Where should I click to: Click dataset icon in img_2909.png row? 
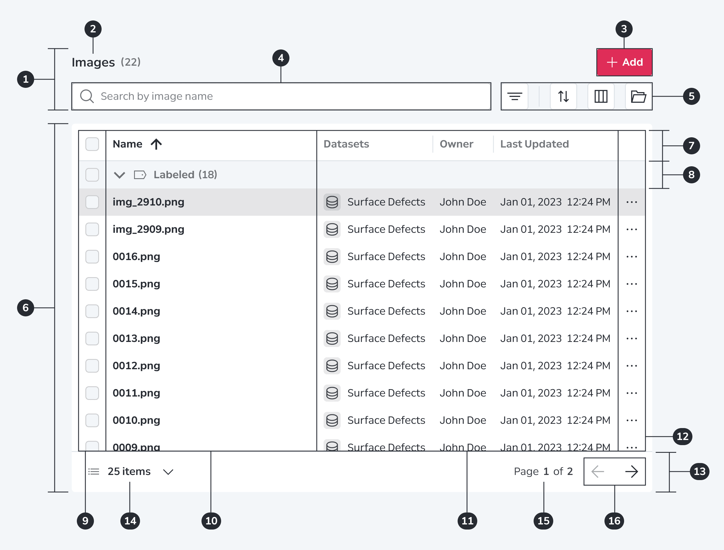[x=332, y=229]
